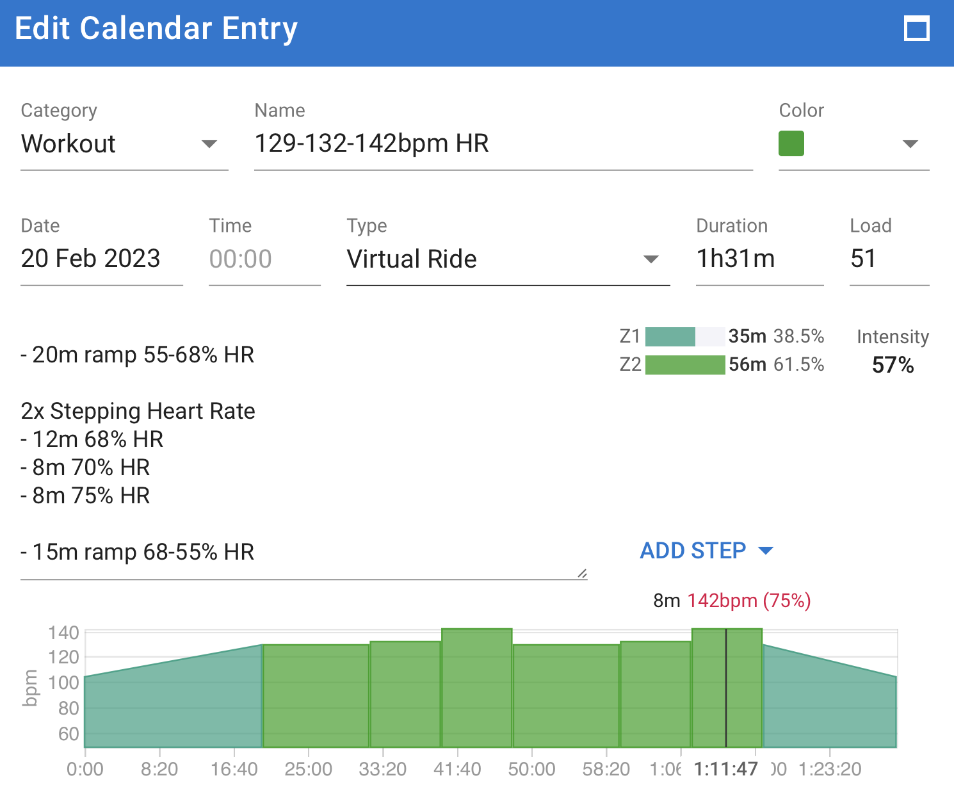Click the green color swatch
The height and width of the screenshot is (794, 954).
(791, 143)
